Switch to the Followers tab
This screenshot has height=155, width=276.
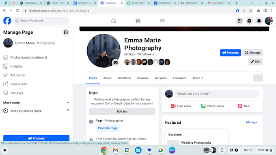(179, 78)
